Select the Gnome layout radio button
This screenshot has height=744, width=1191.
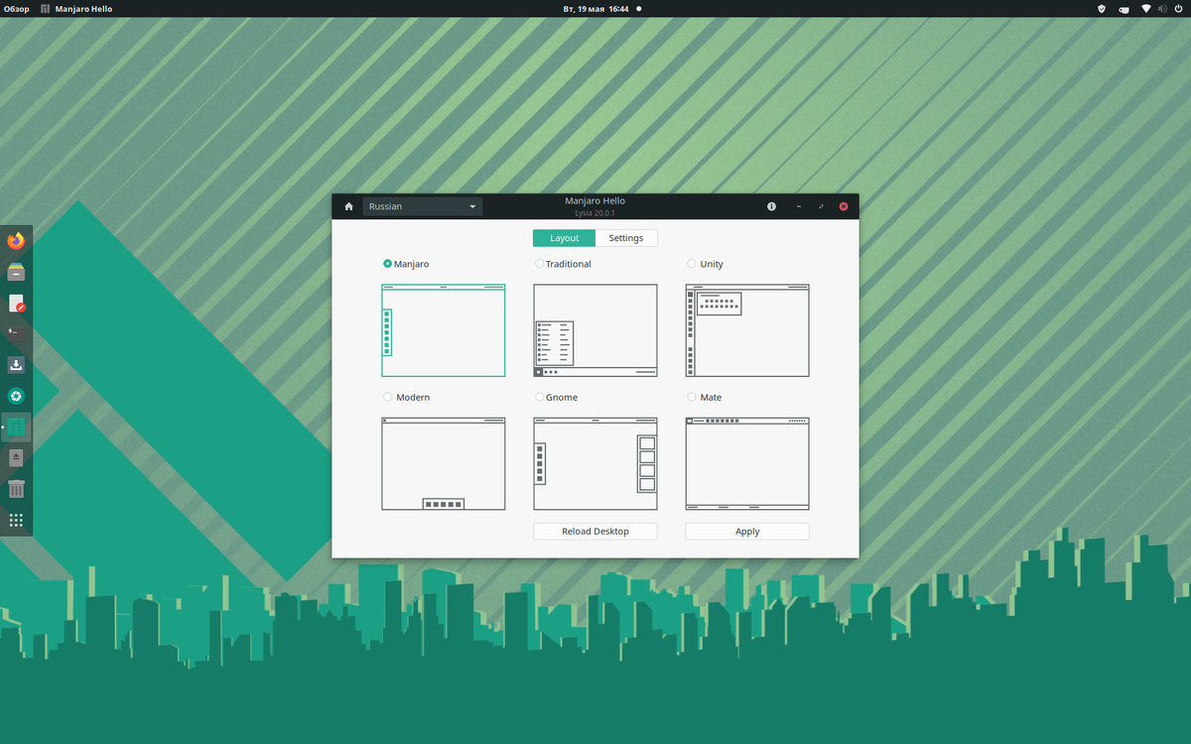[x=539, y=397]
